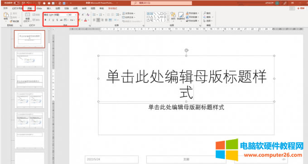
Task: Click the New Slide icon
Action: click(27, 15)
